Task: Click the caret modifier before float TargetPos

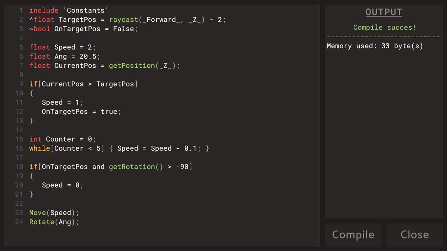Action: 31,19
